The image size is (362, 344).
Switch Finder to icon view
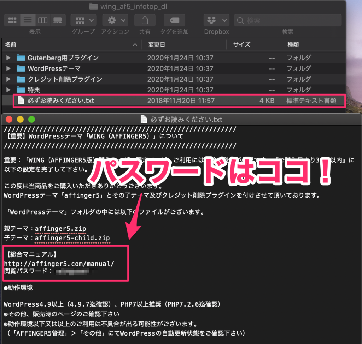(x=12, y=20)
